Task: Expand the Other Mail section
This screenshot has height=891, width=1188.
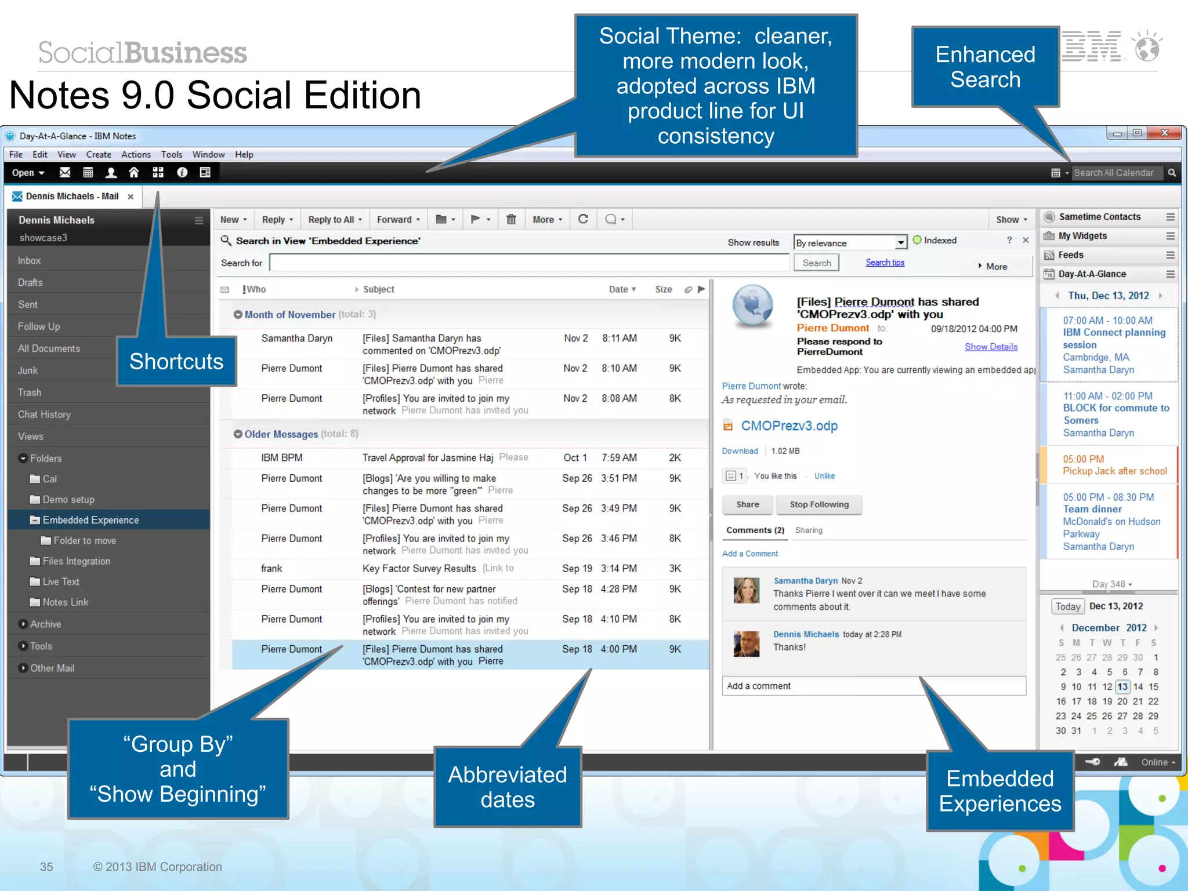Action: (x=23, y=668)
